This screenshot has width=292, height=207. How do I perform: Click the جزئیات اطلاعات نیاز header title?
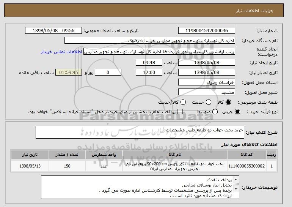click(254, 11)
